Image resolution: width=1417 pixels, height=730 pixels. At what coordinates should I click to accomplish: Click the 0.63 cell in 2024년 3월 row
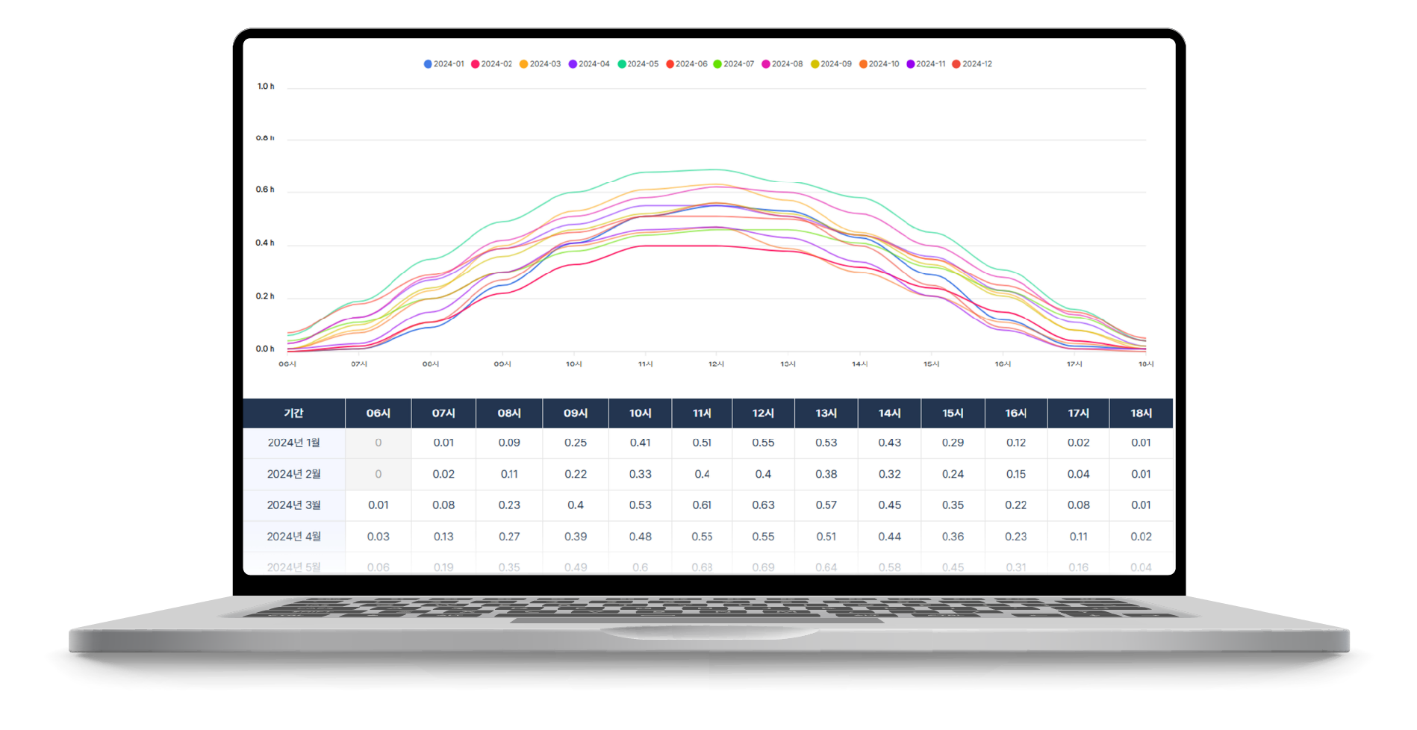pyautogui.click(x=763, y=505)
